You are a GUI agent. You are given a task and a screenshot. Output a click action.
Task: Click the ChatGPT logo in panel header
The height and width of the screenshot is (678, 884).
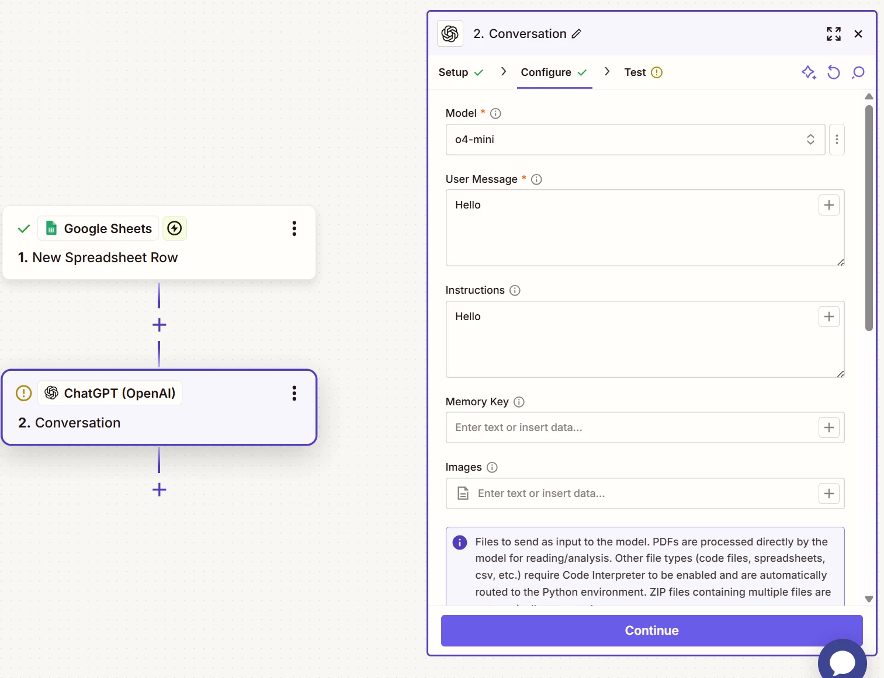coord(450,34)
